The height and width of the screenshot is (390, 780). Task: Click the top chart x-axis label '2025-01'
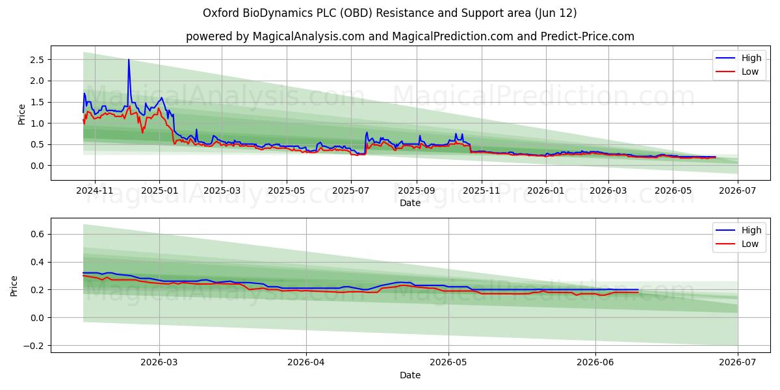[160, 190]
